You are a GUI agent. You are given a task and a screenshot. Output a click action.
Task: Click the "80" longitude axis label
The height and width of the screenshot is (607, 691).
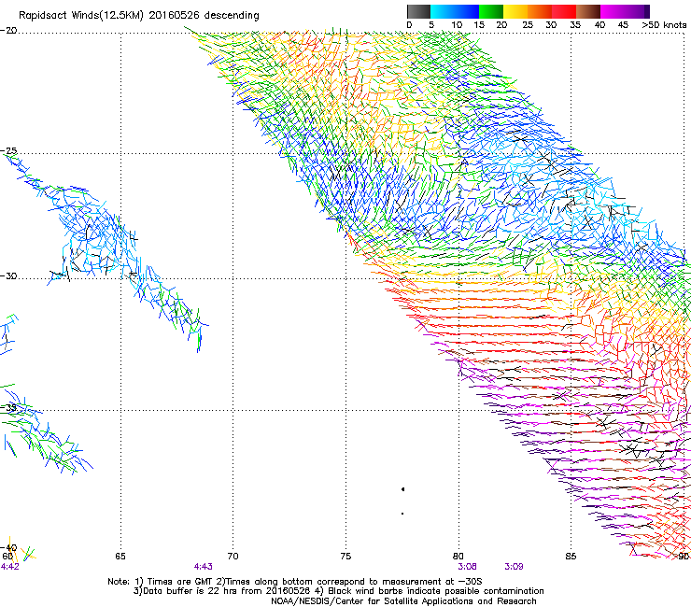[458, 557]
